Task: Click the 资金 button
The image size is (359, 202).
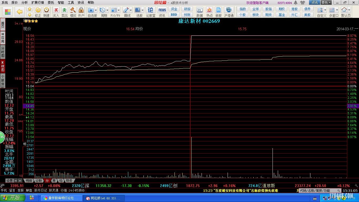Action: coord(174,9)
